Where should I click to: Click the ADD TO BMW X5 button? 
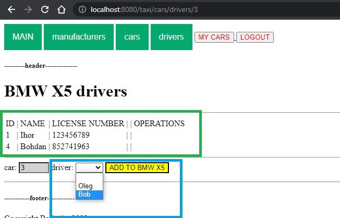point(137,168)
